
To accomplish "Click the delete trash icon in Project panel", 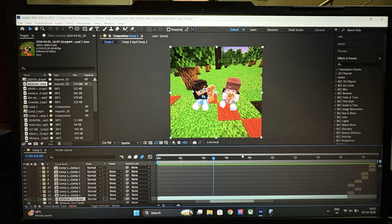I will coord(59,143).
